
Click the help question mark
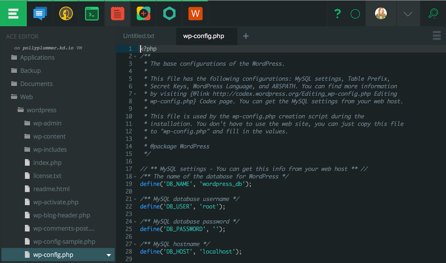point(337,13)
